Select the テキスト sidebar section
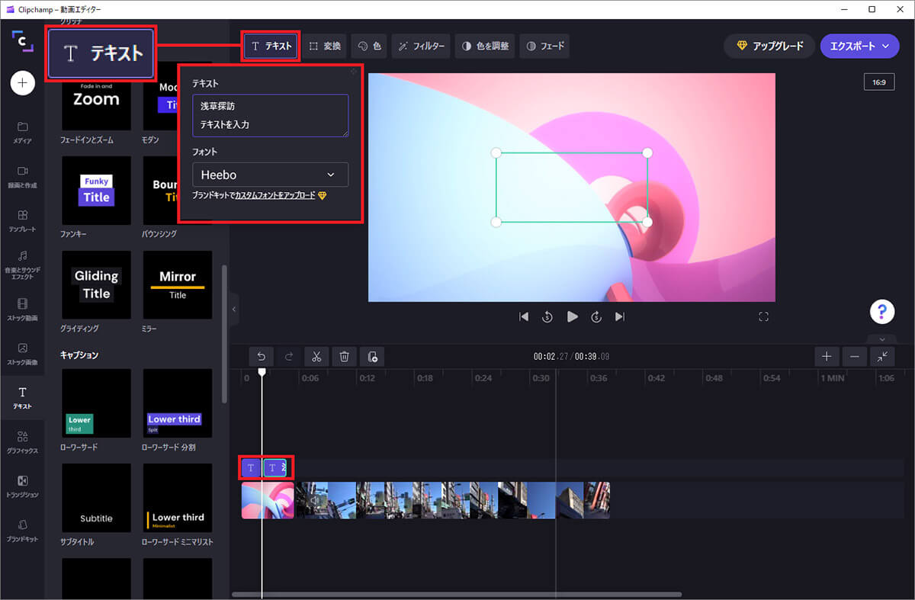 (22, 398)
